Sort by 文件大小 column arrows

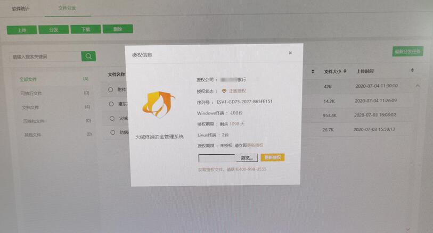click(345, 71)
